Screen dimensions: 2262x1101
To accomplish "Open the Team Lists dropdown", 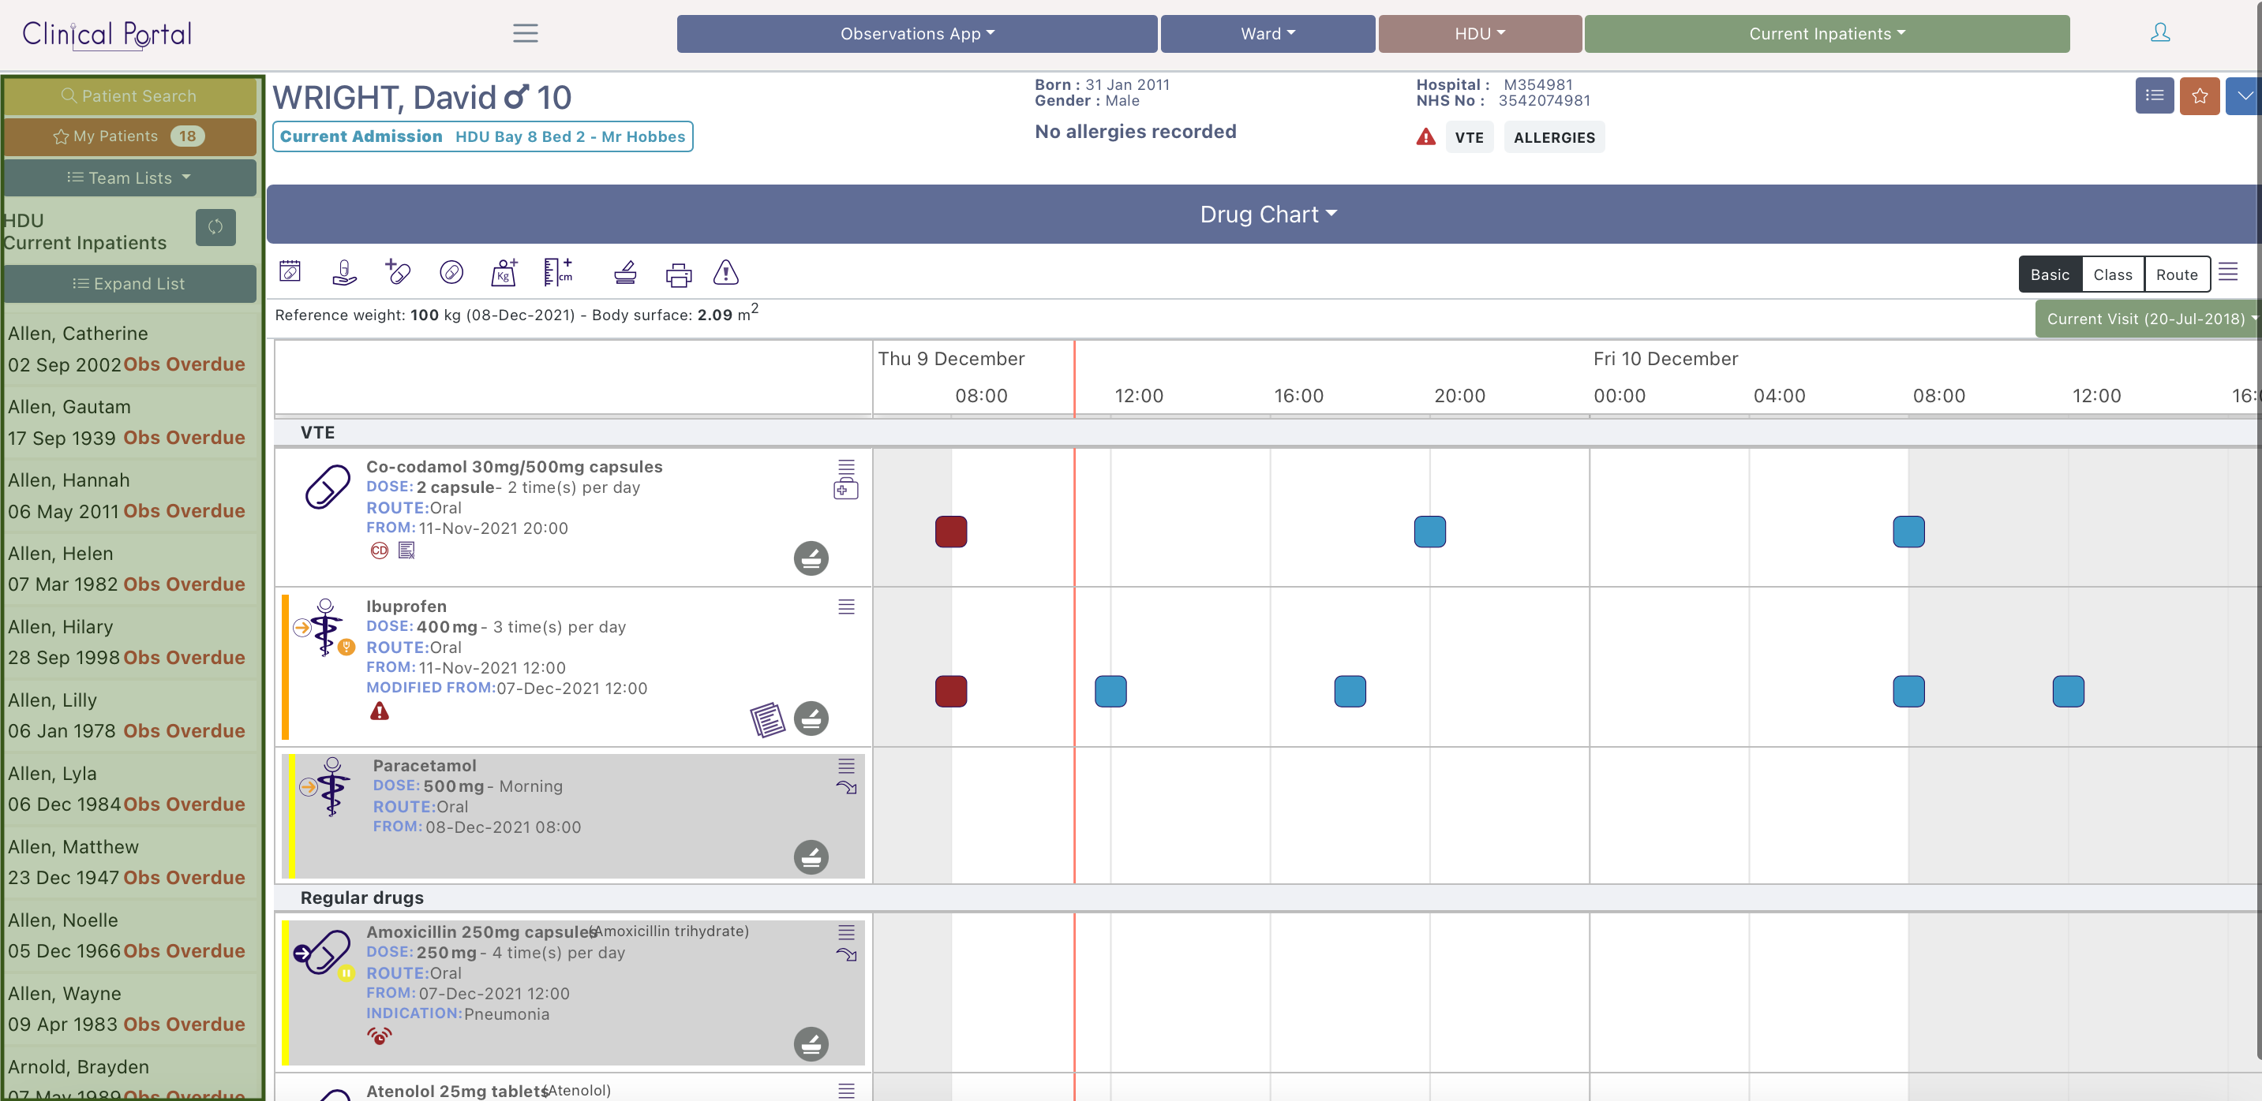I will (x=129, y=178).
